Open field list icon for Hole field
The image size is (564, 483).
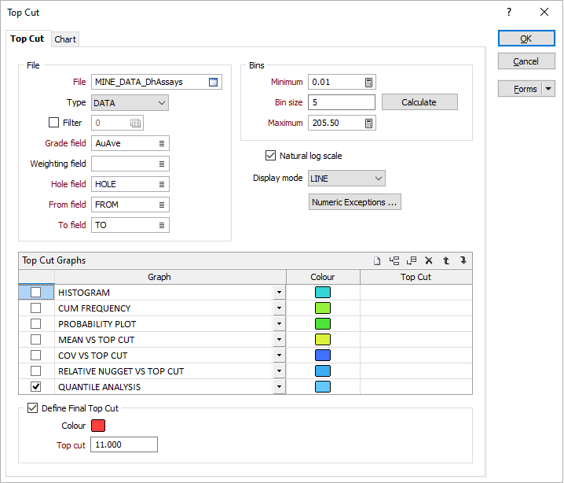click(x=161, y=184)
